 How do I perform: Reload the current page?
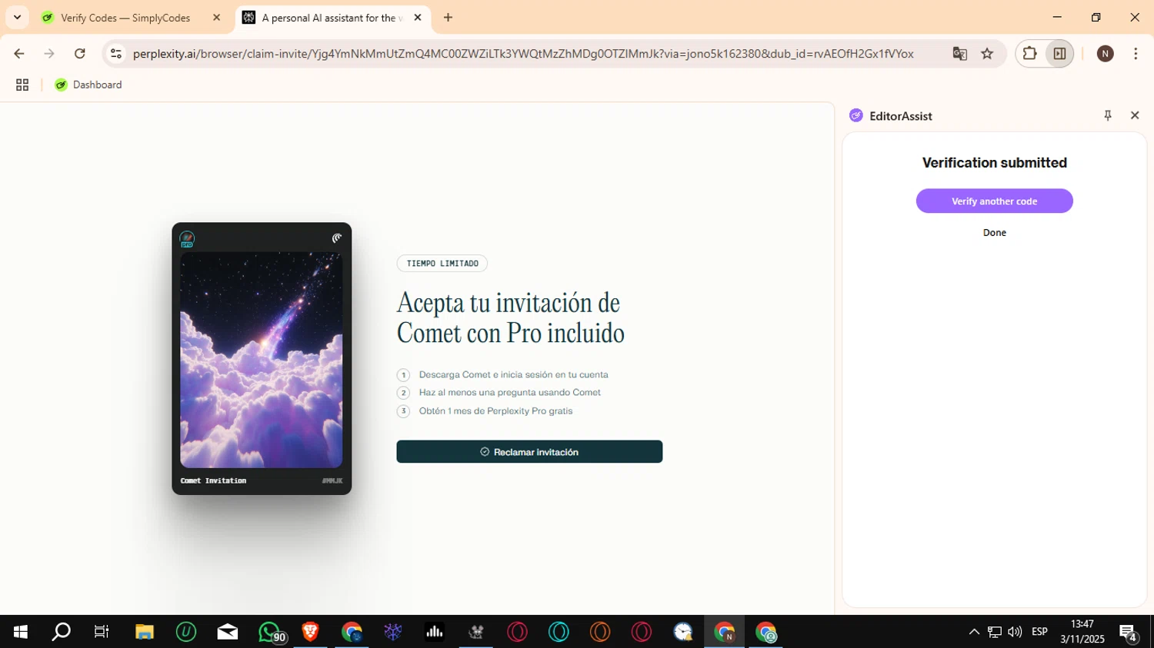(x=80, y=53)
